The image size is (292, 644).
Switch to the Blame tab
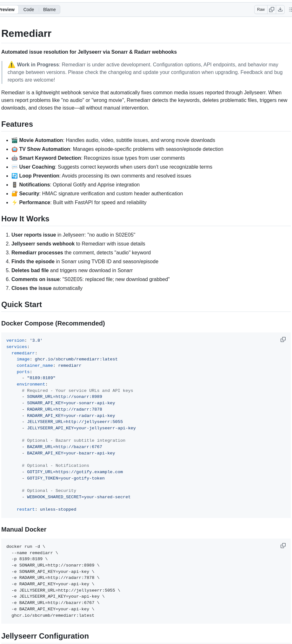tap(49, 10)
